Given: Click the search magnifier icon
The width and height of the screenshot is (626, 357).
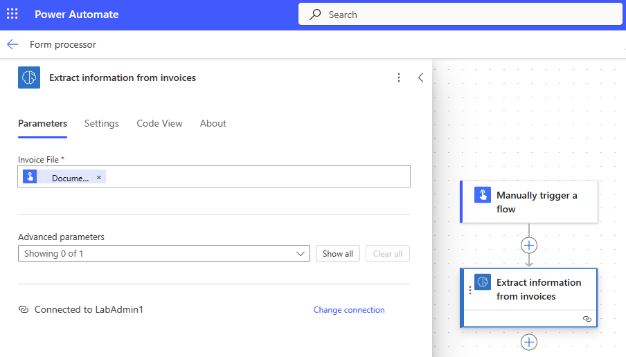Looking at the screenshot, I should click(315, 15).
